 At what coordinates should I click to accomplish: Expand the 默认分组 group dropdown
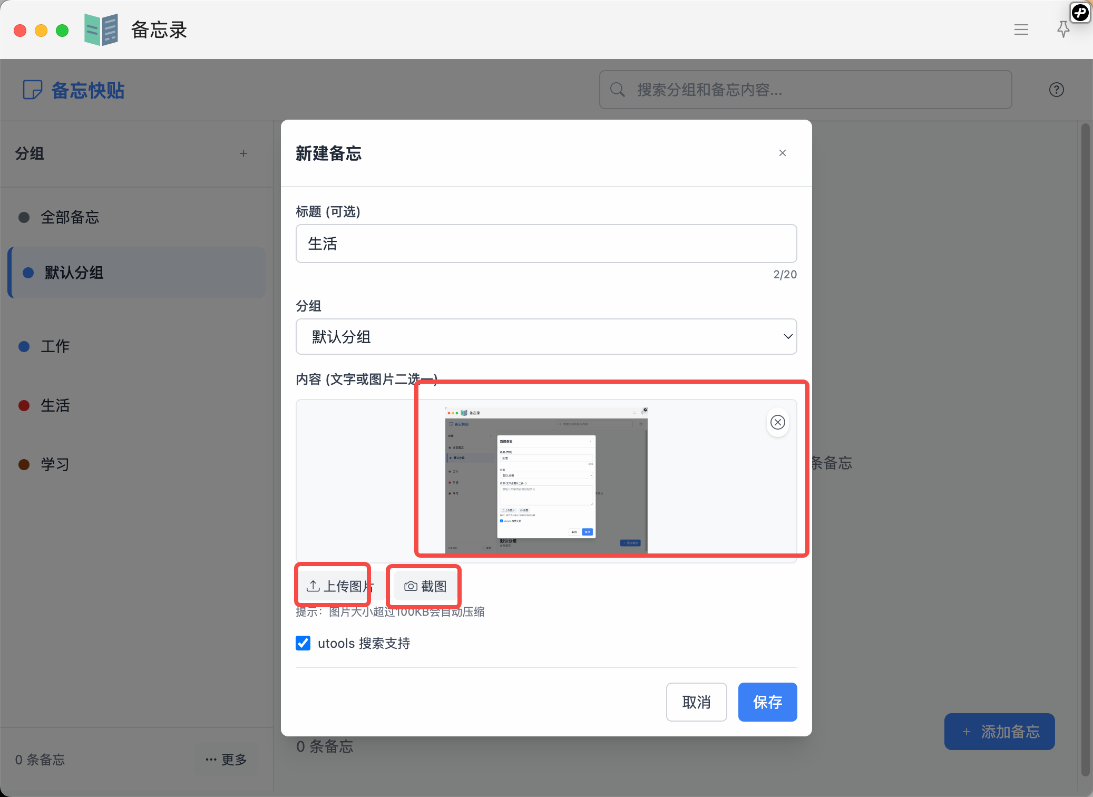click(x=546, y=337)
